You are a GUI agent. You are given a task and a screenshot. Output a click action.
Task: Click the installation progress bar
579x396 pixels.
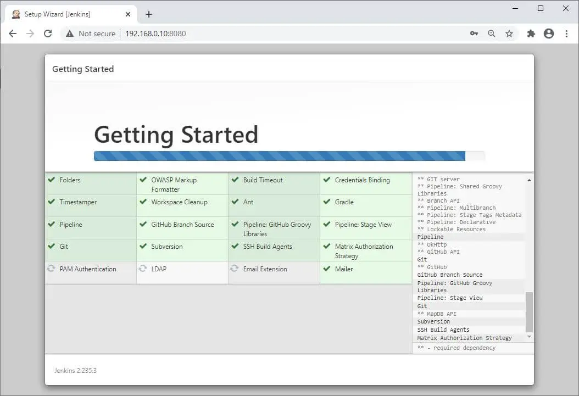coord(289,156)
